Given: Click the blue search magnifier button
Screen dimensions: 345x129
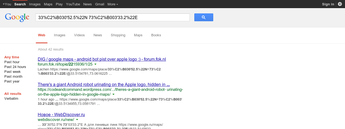Looking at the screenshot, I should pos(203,17).
